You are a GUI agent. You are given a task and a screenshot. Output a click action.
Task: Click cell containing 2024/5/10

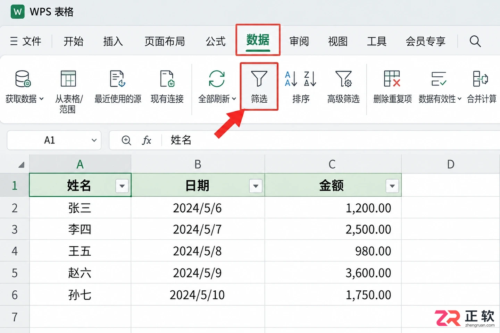click(198, 295)
